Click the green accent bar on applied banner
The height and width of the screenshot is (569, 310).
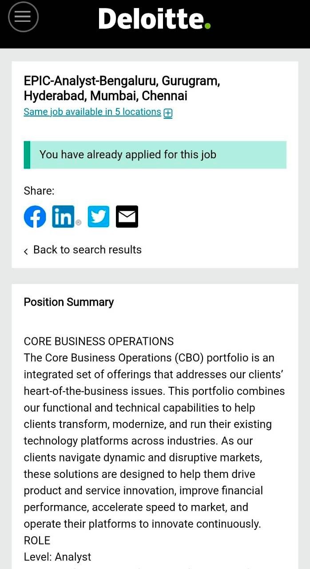(x=27, y=155)
